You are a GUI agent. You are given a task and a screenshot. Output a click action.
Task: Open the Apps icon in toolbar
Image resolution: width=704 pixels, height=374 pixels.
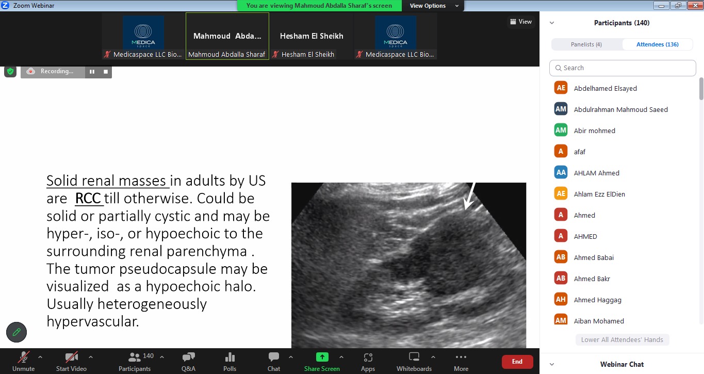point(368,361)
